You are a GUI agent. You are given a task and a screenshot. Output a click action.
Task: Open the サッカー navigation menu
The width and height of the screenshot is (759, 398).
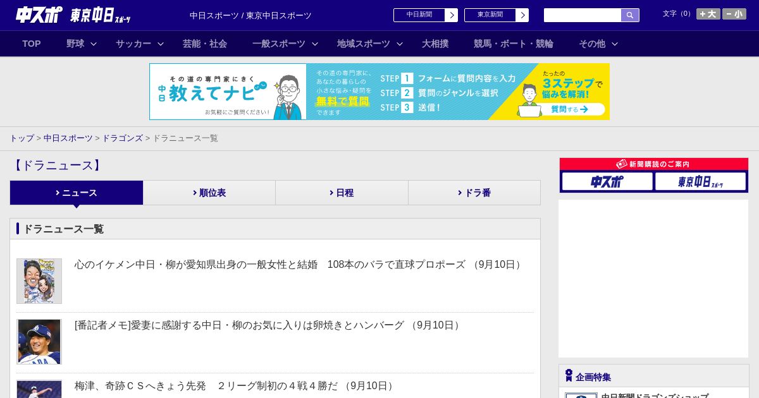pos(133,44)
